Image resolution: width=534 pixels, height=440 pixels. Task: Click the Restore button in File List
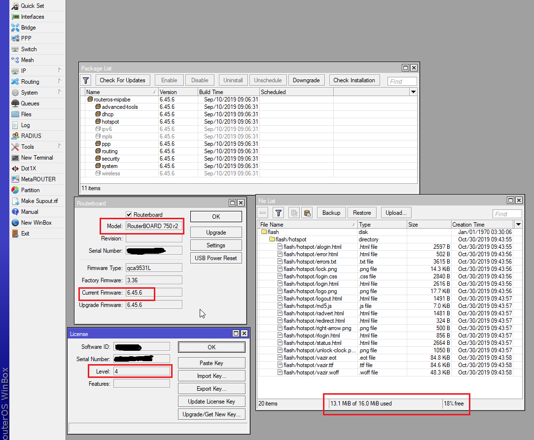362,213
